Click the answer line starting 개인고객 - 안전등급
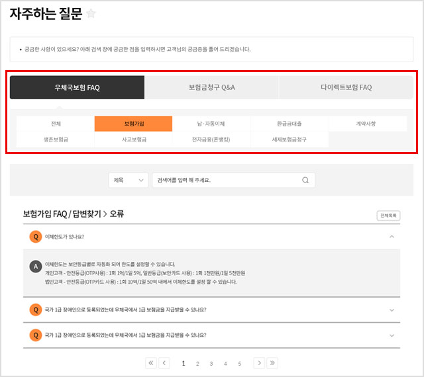424x377 pixels. pyautogui.click(x=145, y=273)
